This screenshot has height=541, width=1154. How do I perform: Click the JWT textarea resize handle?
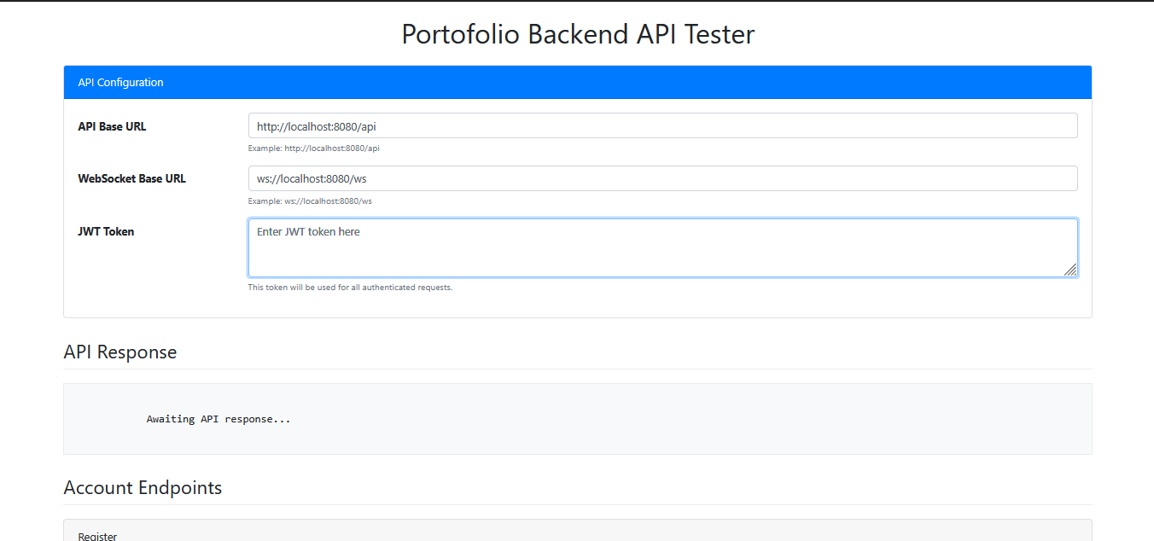tap(1072, 271)
